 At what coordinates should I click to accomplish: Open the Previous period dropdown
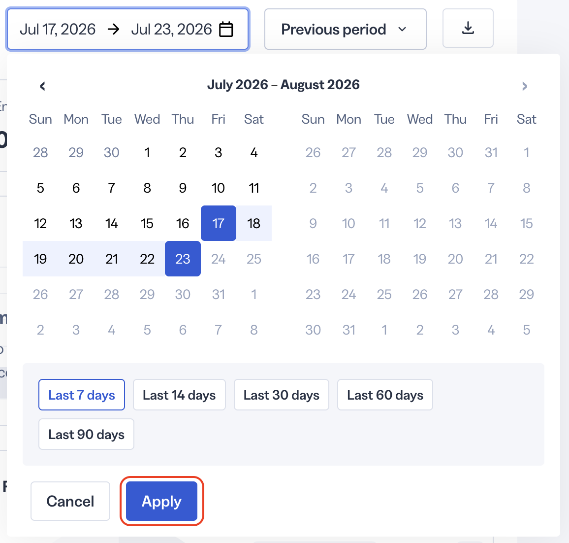click(345, 29)
